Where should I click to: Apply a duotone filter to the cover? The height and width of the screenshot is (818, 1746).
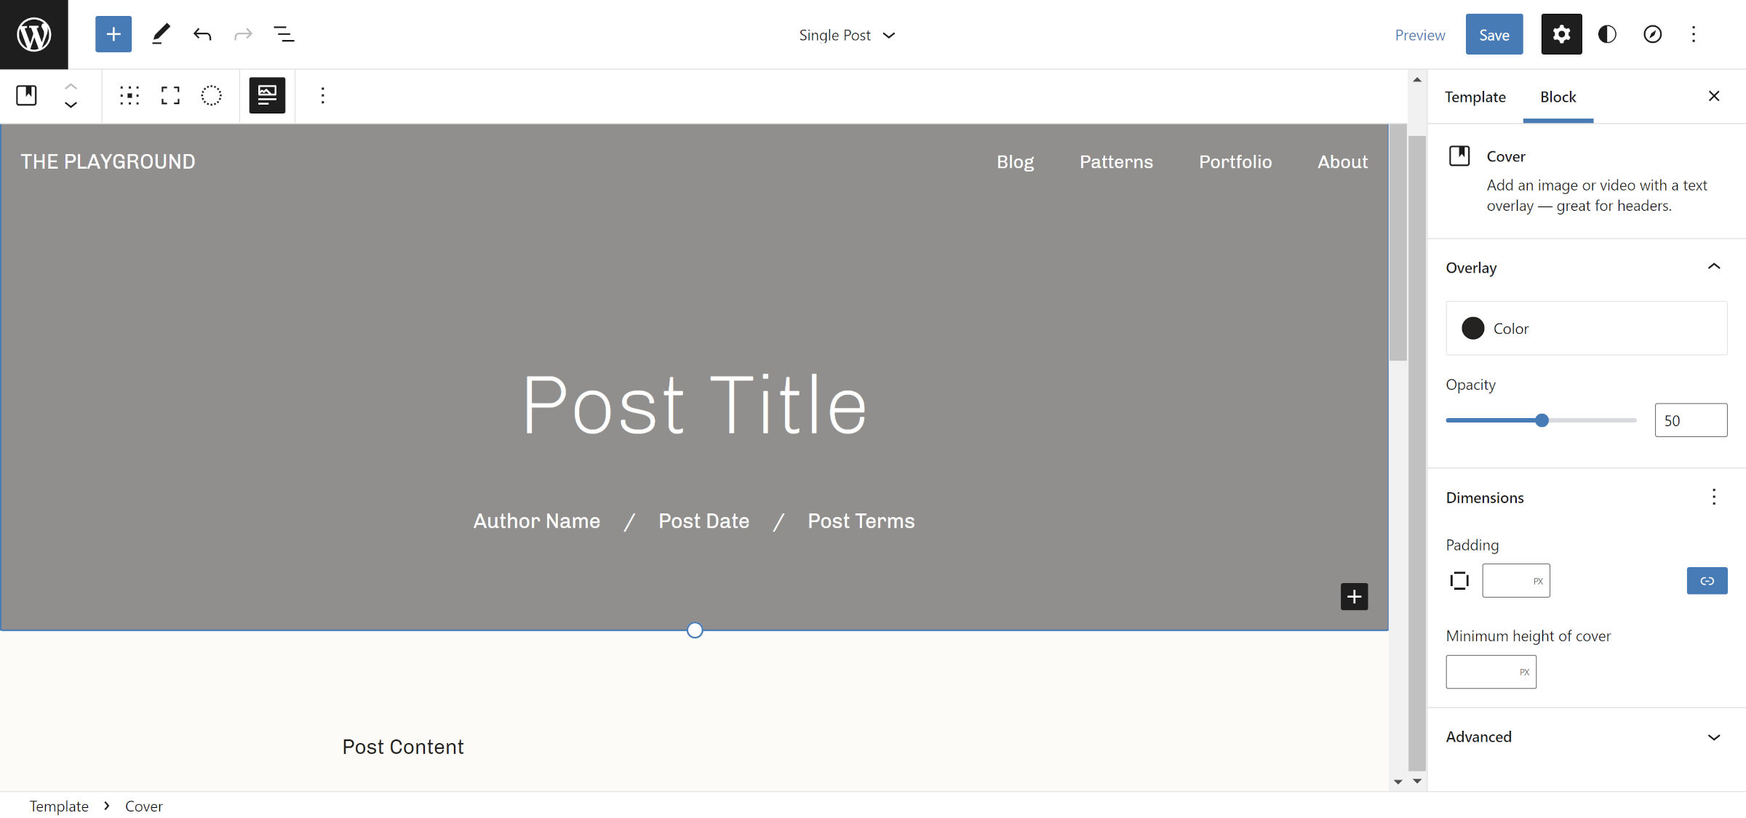211,95
